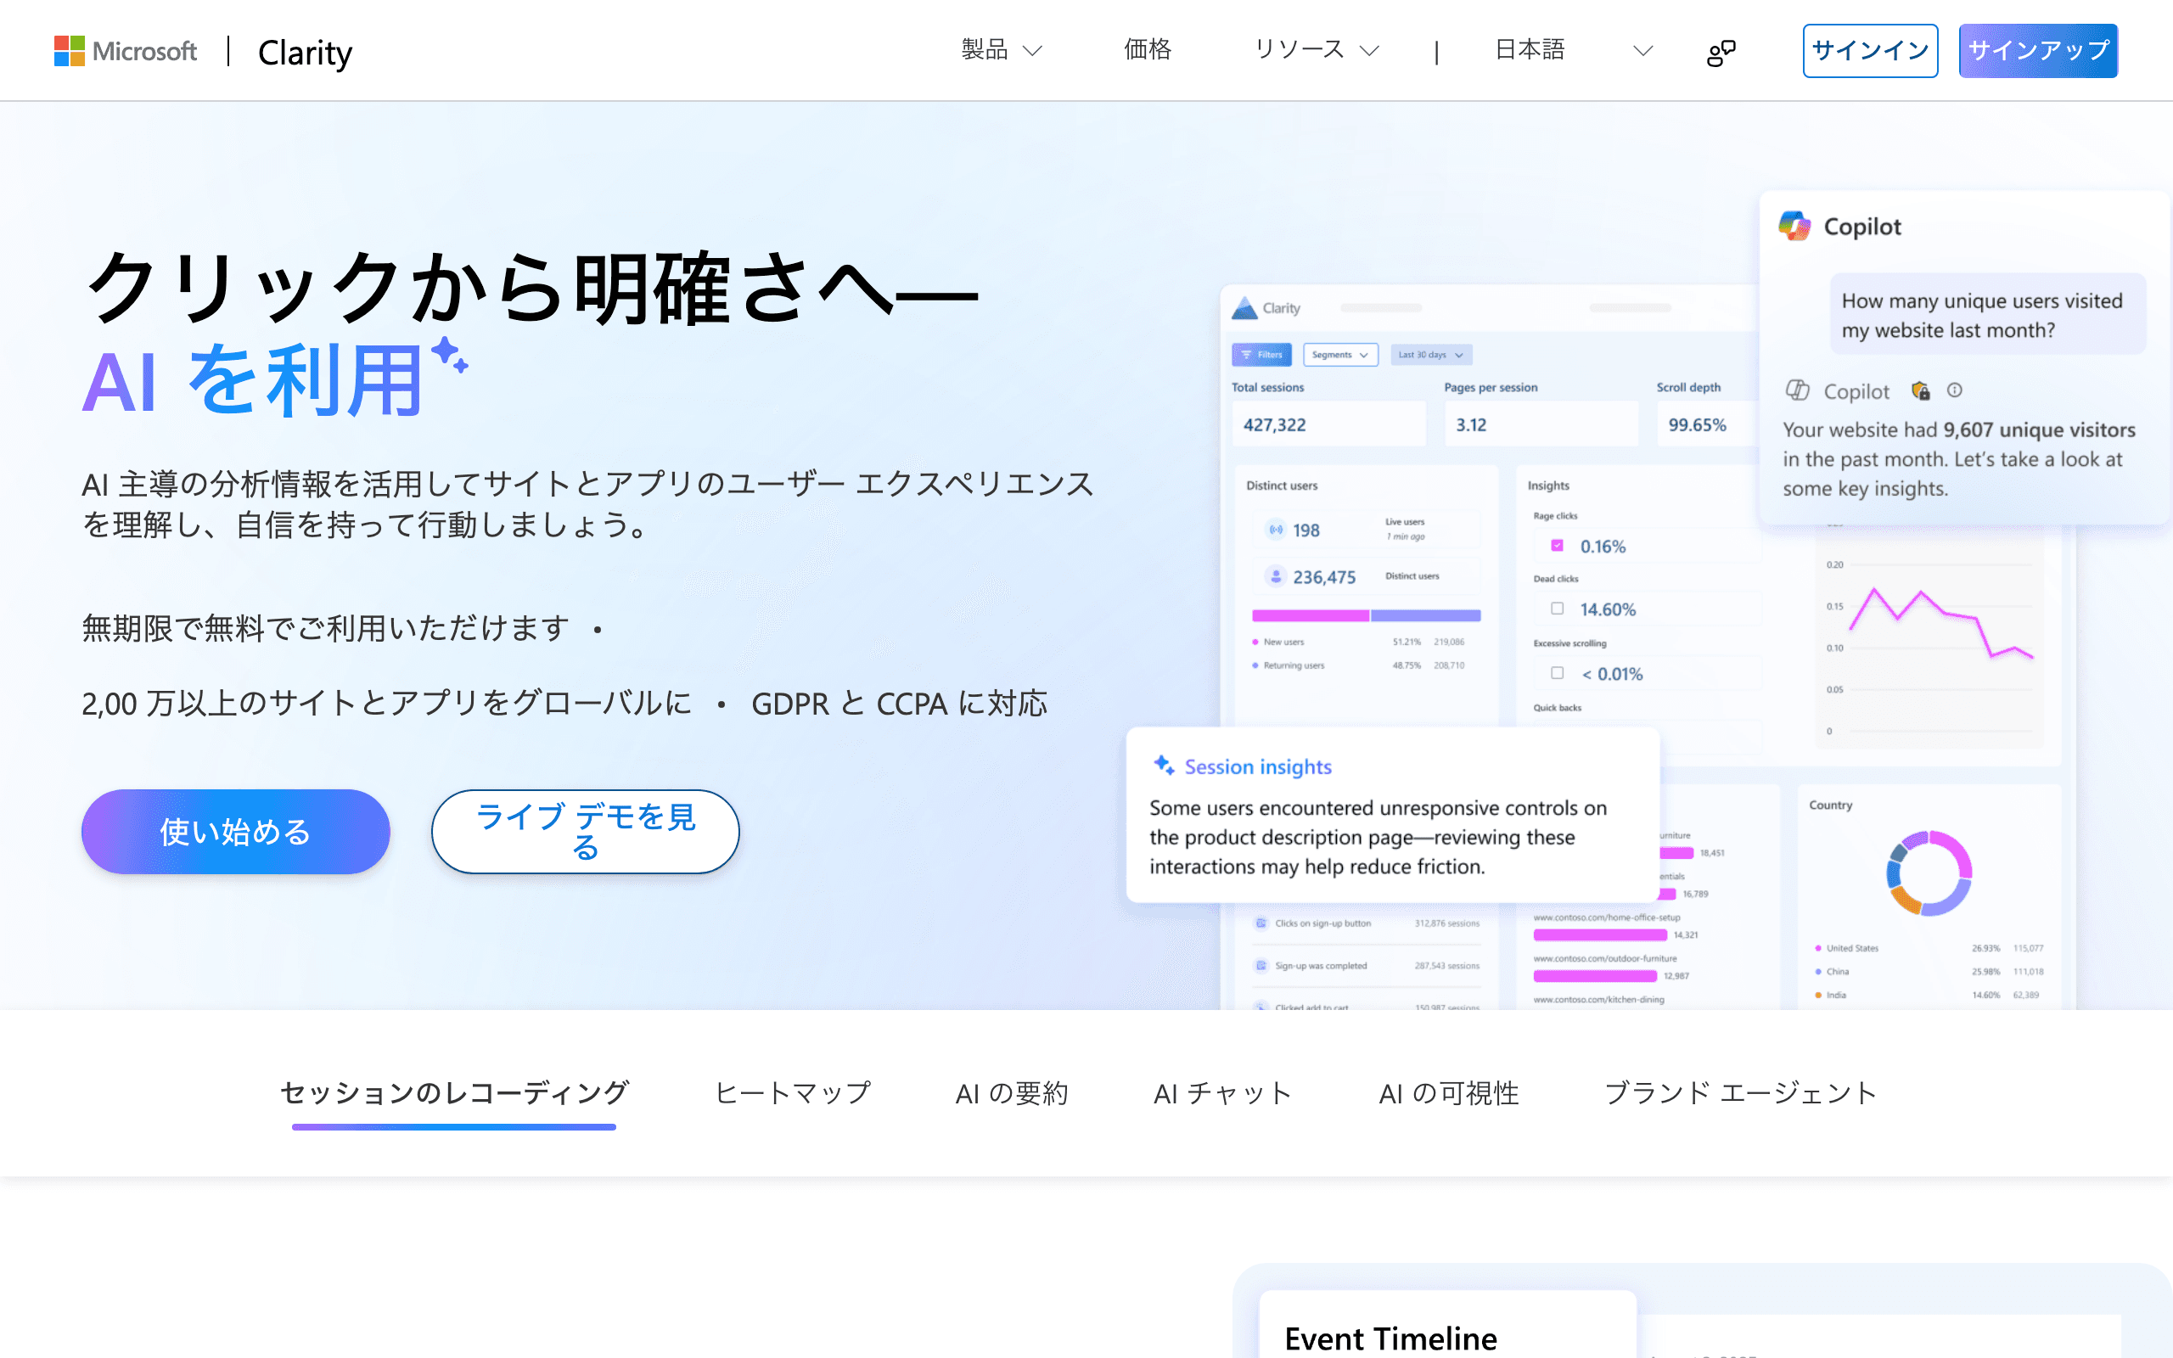
Task: Select the セッションのレコーディング tab
Action: pyautogui.click(x=454, y=1093)
